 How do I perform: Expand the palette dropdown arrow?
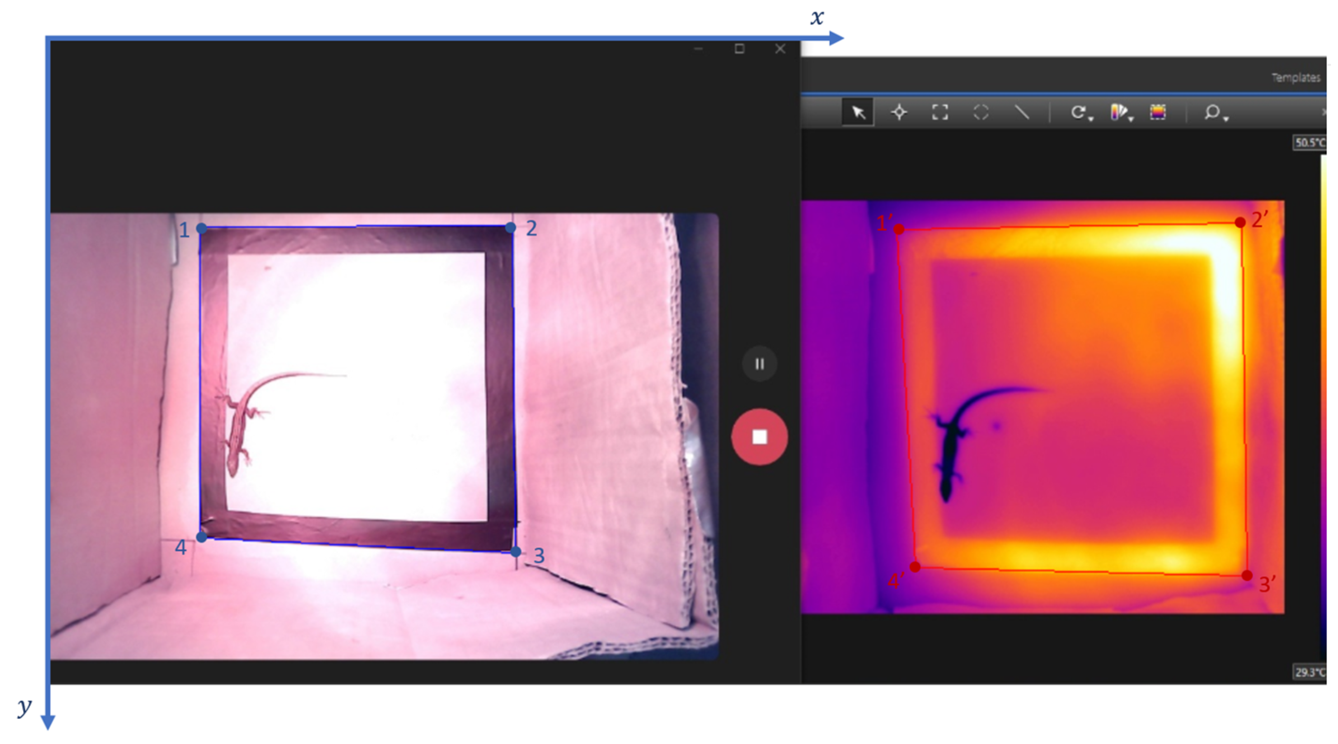[x=1131, y=119]
